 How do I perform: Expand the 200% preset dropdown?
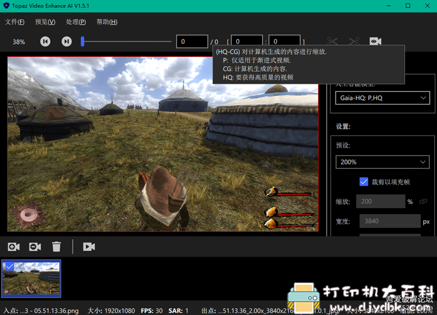pos(383,162)
